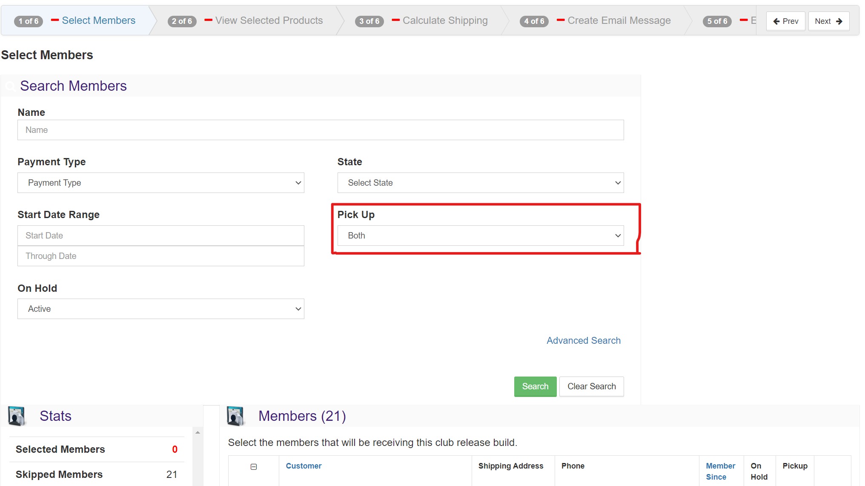Open the Payment Type dropdown
865x486 pixels.
click(160, 183)
